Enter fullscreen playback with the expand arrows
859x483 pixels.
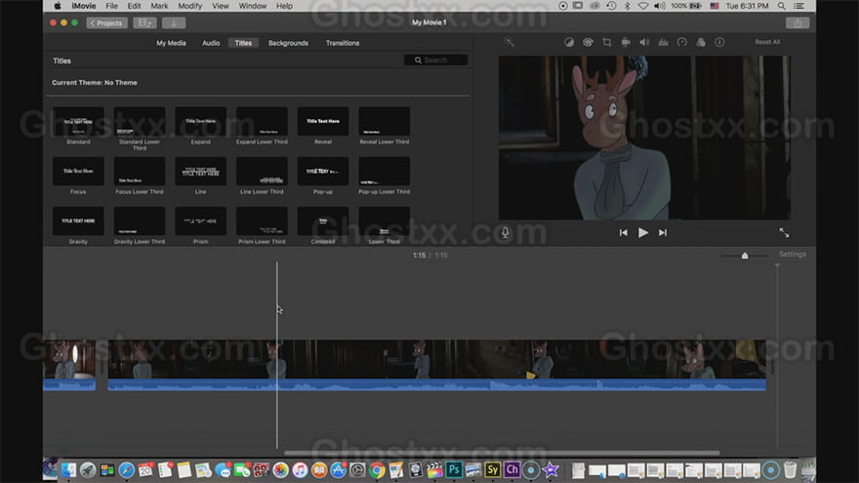click(784, 233)
